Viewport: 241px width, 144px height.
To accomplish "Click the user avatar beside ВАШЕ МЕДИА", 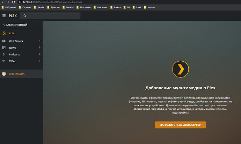I will coord(4,74).
